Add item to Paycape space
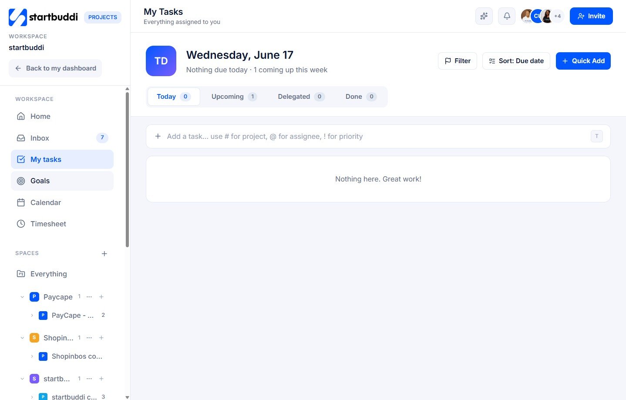The image size is (626, 400). (101, 297)
